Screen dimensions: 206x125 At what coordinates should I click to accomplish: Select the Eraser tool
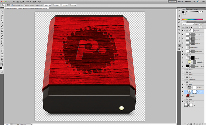point(2,36)
